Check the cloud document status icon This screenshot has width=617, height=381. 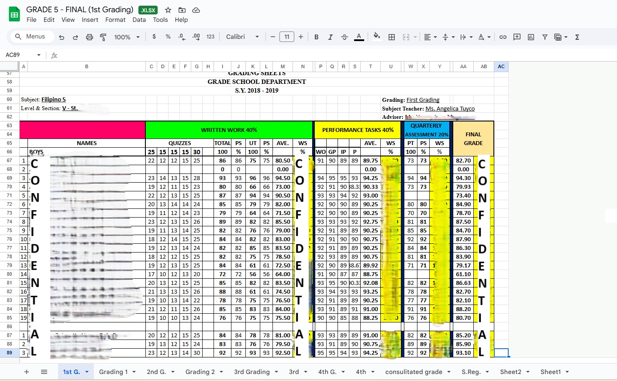[196, 10]
